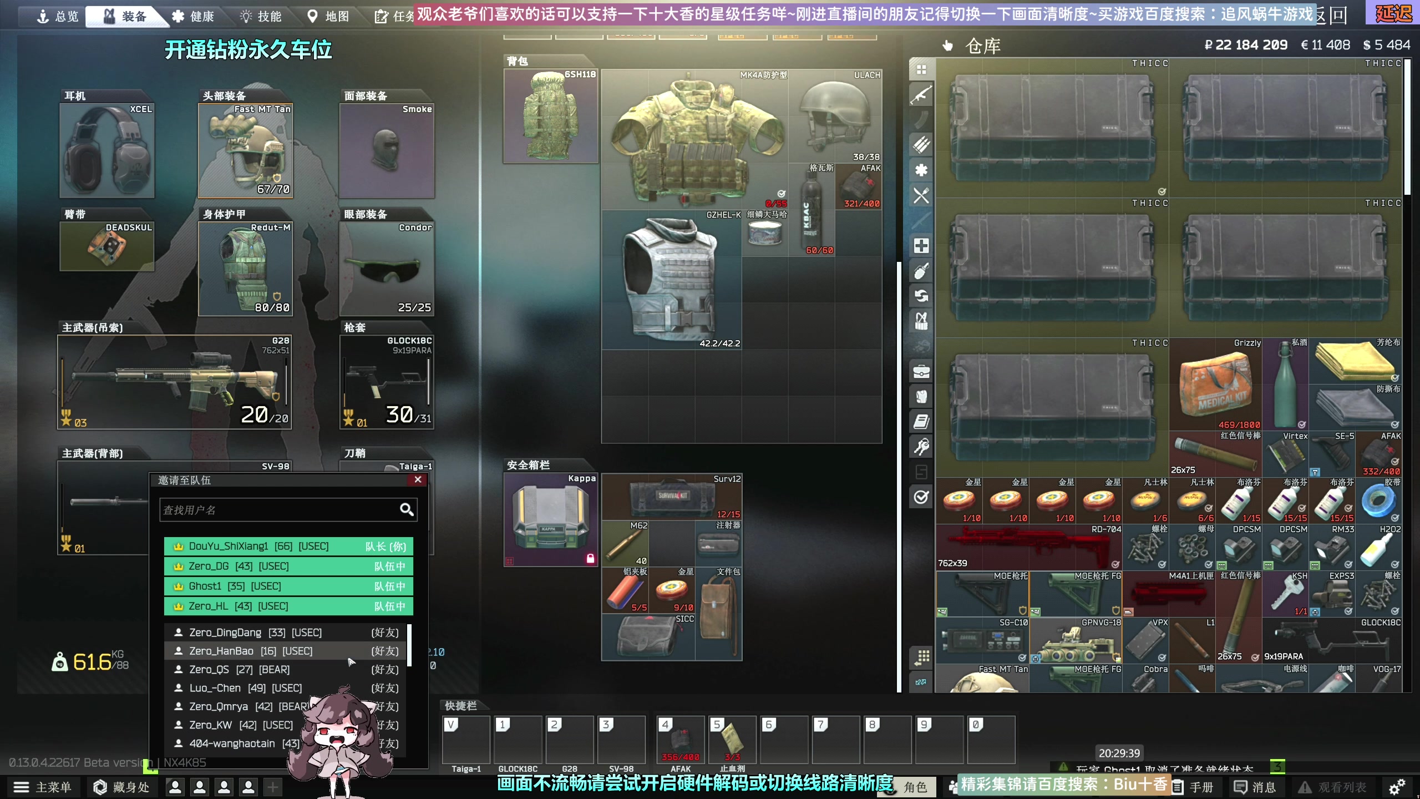
Task: Open the 消息 messages panel
Action: (1255, 787)
